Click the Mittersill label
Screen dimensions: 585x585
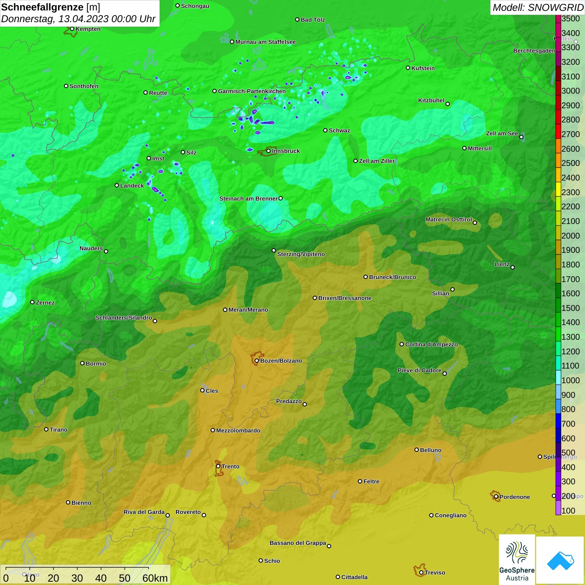480,148
